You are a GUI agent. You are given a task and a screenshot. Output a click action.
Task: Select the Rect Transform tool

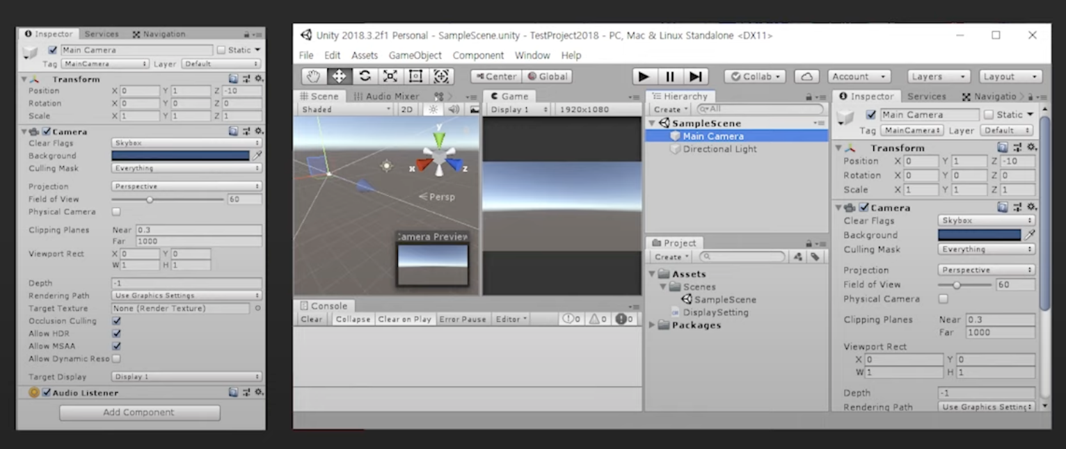(x=415, y=76)
